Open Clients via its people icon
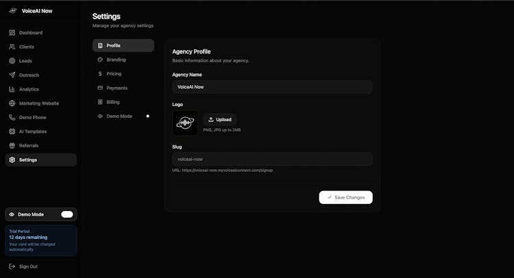 click(12, 47)
